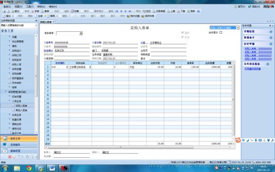The width and height of the screenshot is (275, 172).
Task: Go to next record arrow icon
Action: 125,11
